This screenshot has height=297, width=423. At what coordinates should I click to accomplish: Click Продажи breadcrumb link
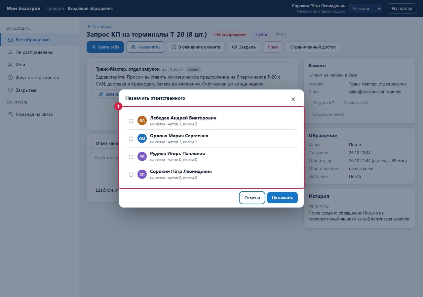tap(55, 9)
